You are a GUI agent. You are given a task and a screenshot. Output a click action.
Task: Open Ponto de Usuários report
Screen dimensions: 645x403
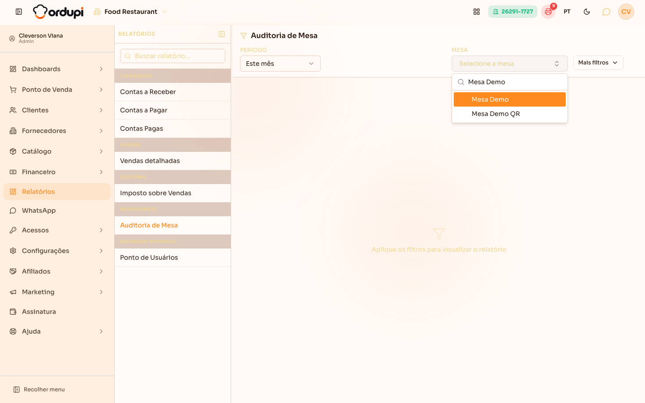click(x=172, y=257)
